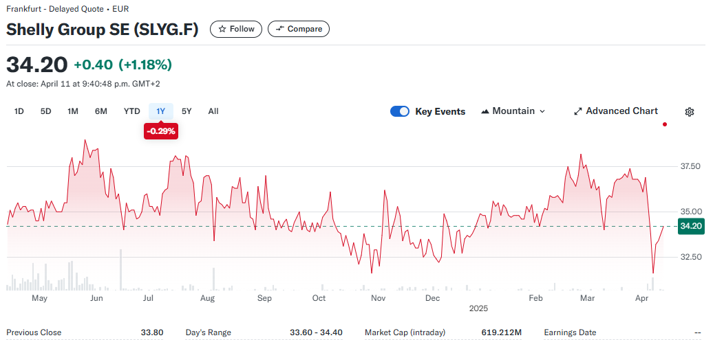Click the At close timestamp text
The image size is (713, 340).
(x=83, y=84)
